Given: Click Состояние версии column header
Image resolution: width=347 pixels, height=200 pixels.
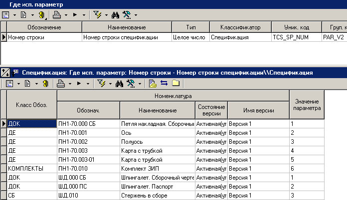Looking at the screenshot, I should tap(211, 110).
